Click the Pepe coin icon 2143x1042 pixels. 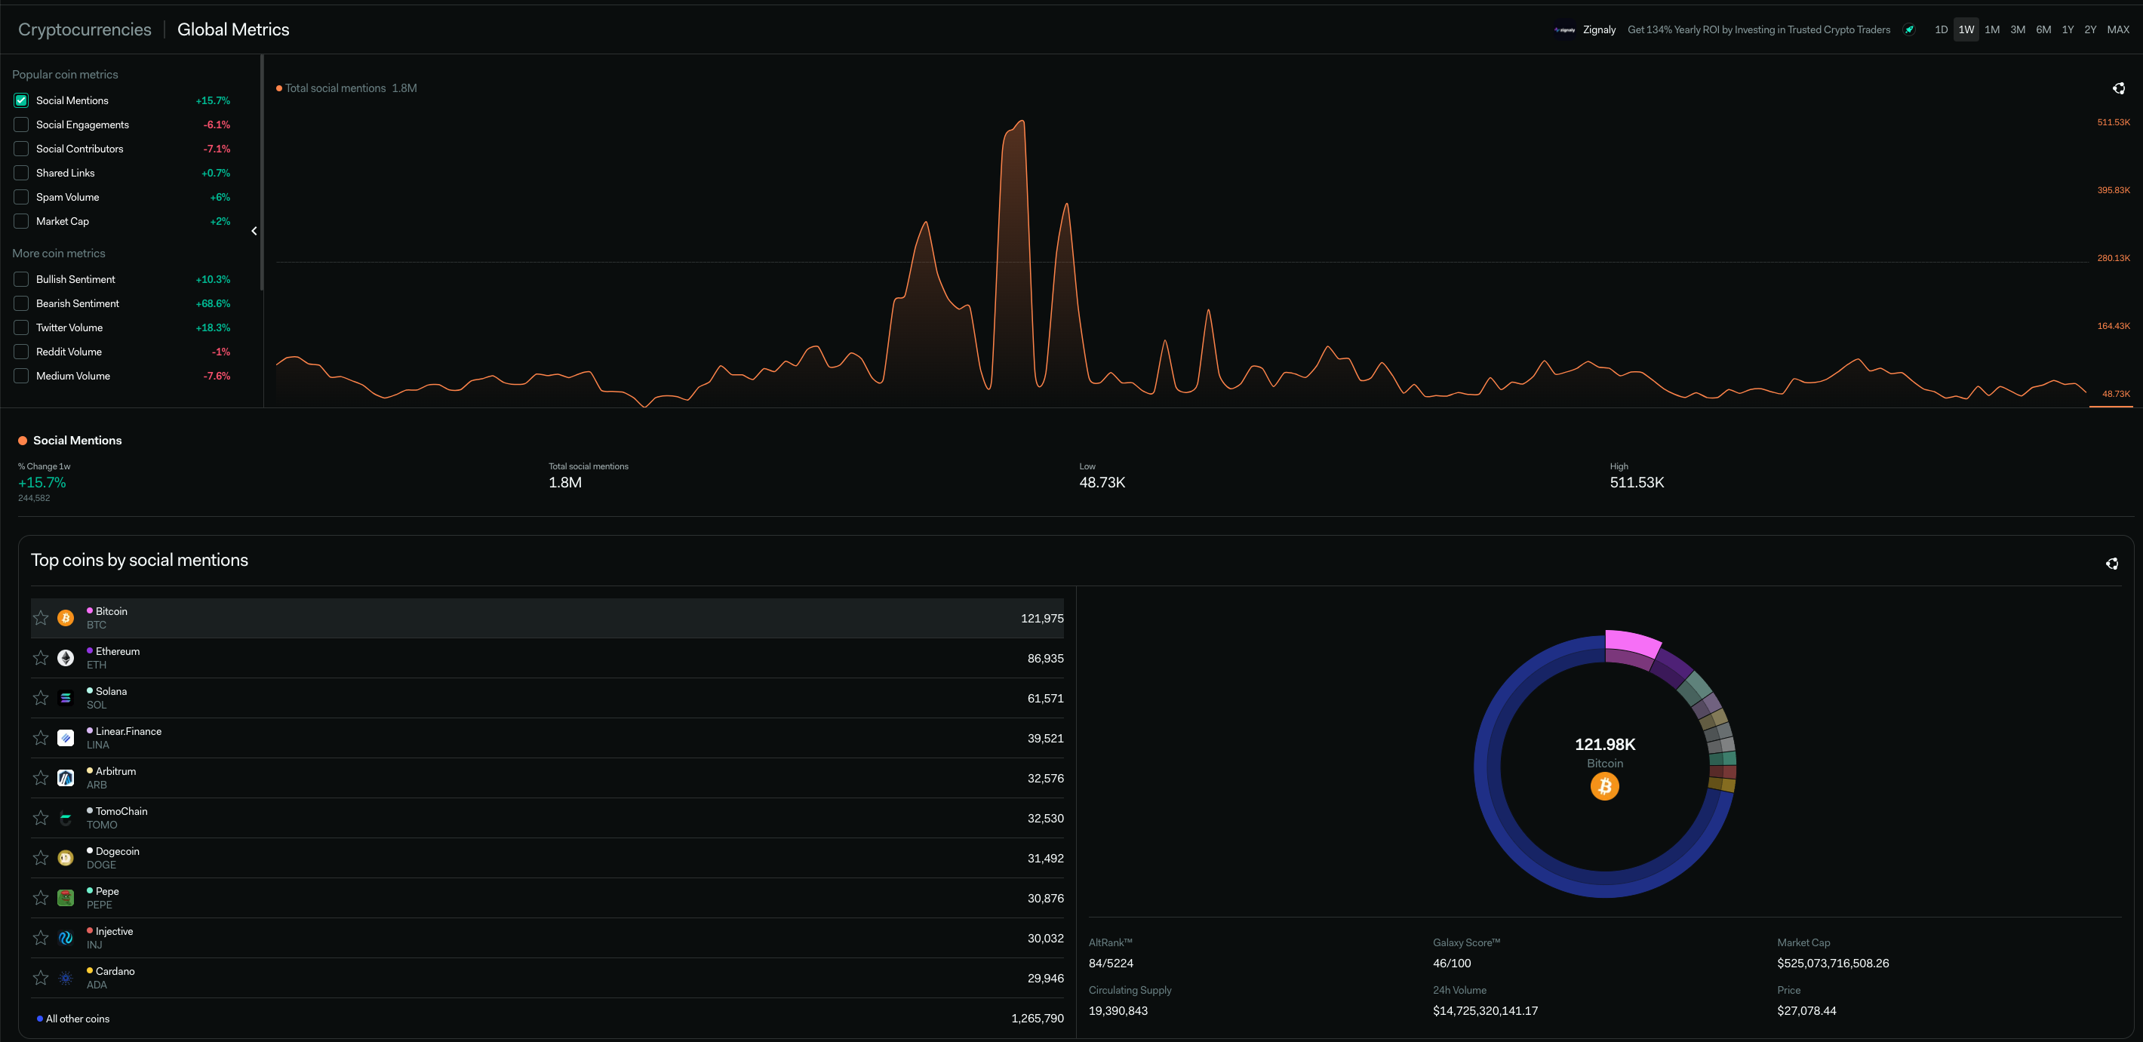[66, 897]
